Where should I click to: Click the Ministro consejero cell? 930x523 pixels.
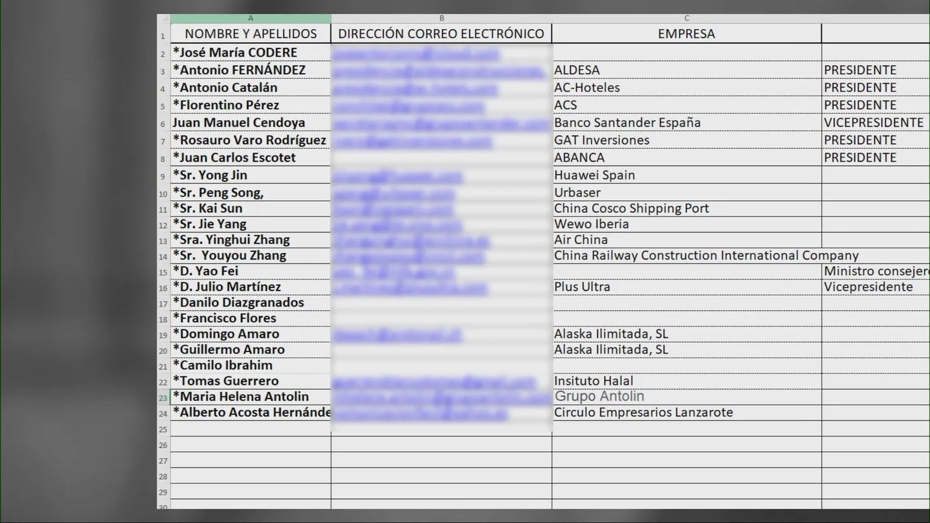point(875,271)
